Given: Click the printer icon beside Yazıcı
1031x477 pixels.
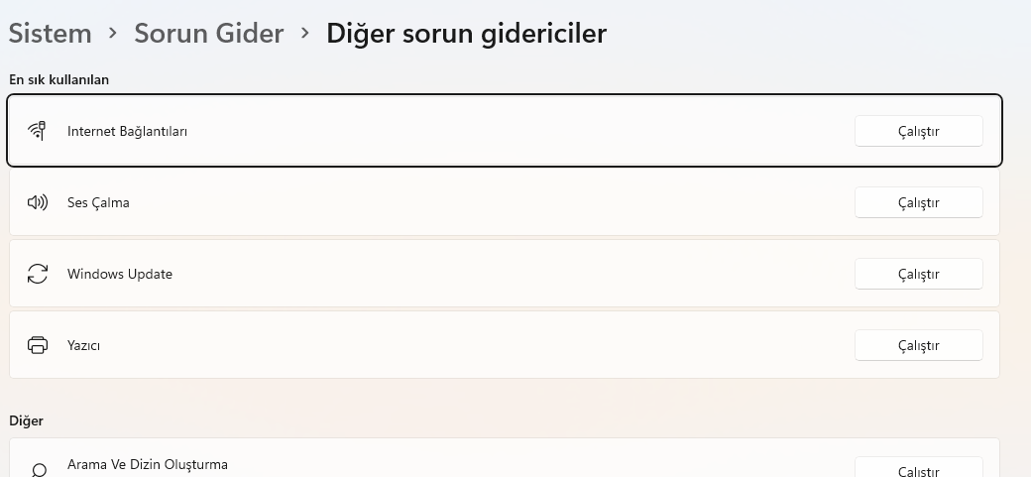Looking at the screenshot, I should pos(38,345).
